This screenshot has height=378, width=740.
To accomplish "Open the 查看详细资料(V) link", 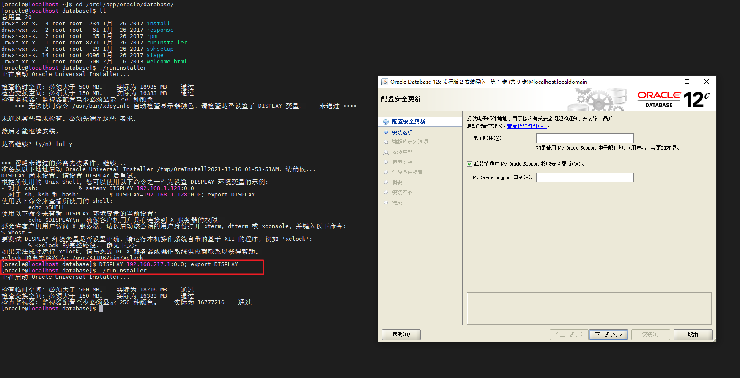I will 526,126.
